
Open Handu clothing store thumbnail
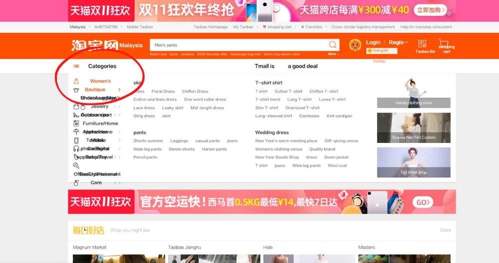(x=413, y=93)
